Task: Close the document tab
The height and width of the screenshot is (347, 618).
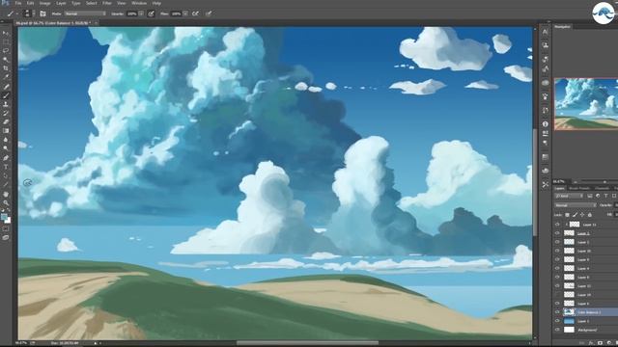Action: tap(96, 23)
